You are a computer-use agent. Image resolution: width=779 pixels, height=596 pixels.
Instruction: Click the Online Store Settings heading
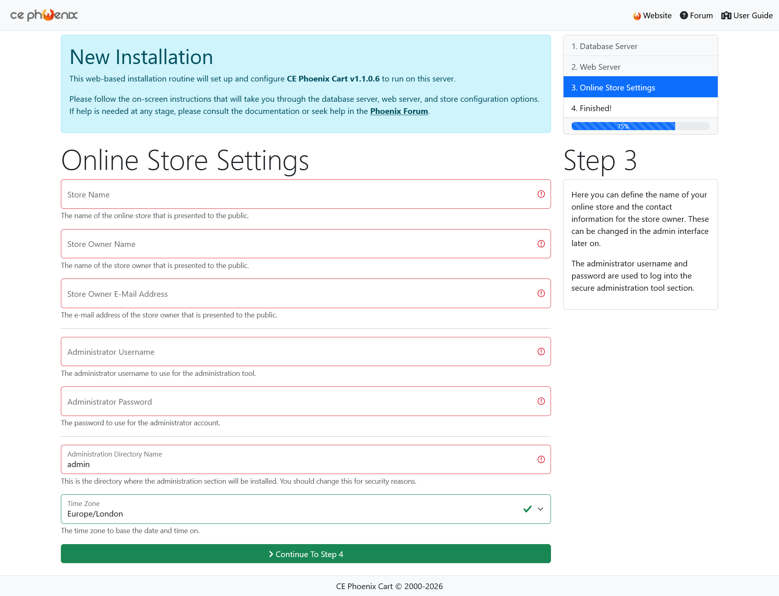tap(185, 161)
